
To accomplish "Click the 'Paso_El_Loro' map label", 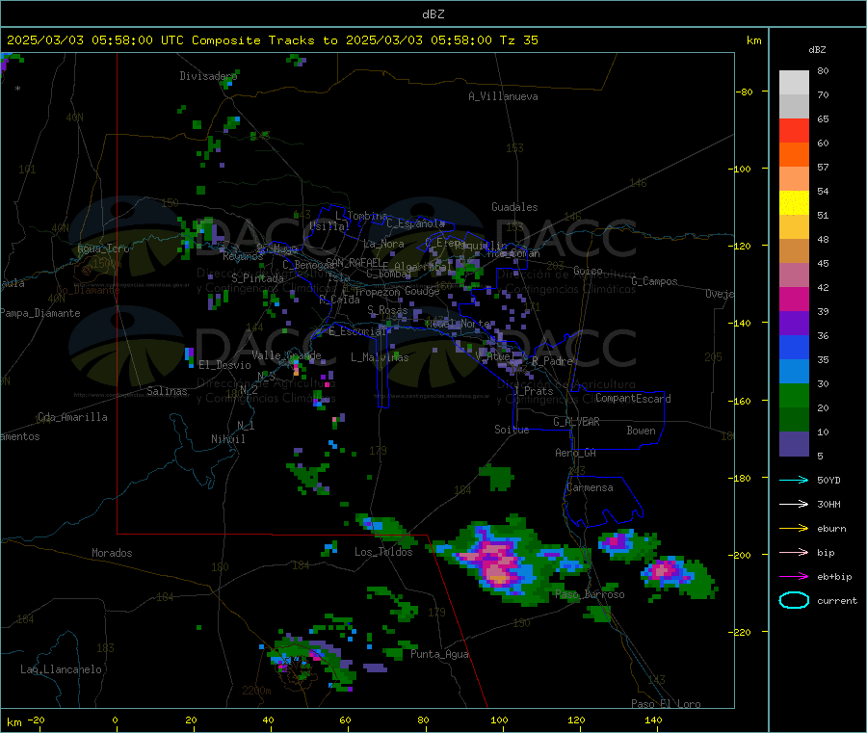I will click(x=667, y=704).
